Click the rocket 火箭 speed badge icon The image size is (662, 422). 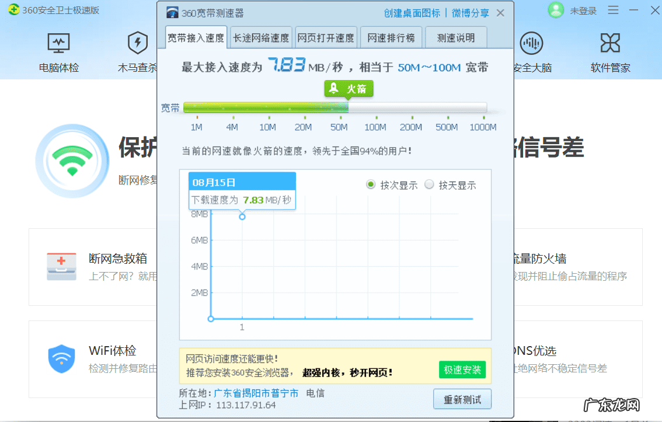[349, 89]
